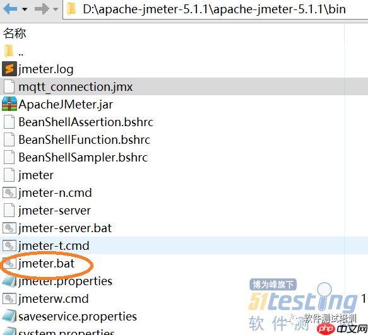Click the jmeter-n.cmd gear icon
This screenshot has width=368, height=335.
tap(9, 192)
